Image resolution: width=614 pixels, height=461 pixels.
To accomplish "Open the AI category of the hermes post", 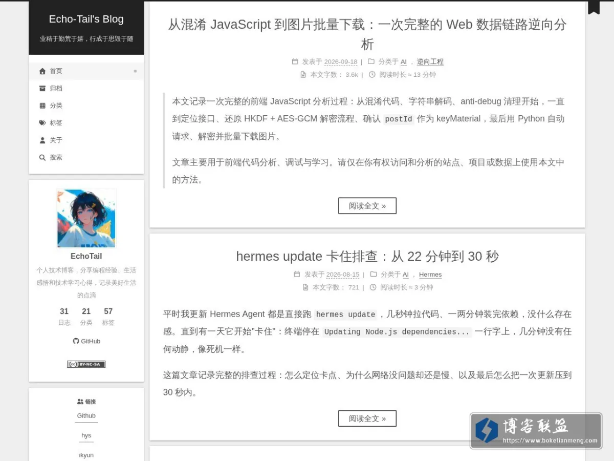I will pos(406,275).
